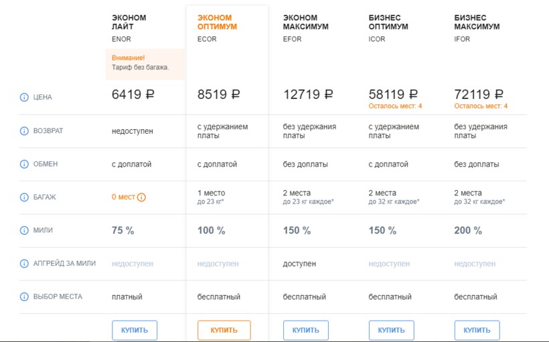
Task: Click the info icon beside ВОЗВРАТ
Action: point(25,131)
